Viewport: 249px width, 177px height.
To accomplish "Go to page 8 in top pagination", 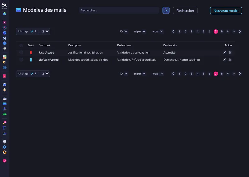I will (222, 31).
